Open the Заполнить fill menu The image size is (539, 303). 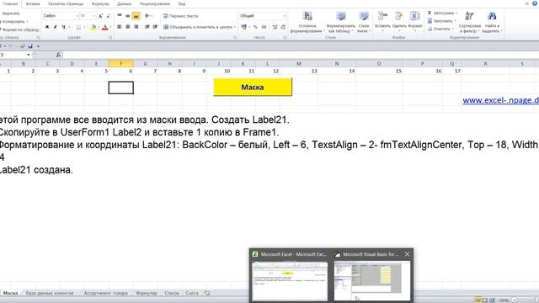point(442,21)
